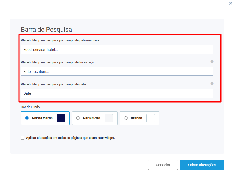Screen dimensions: 233x173
Task: Click the dark navy brand color swatch
Action: click(x=61, y=118)
